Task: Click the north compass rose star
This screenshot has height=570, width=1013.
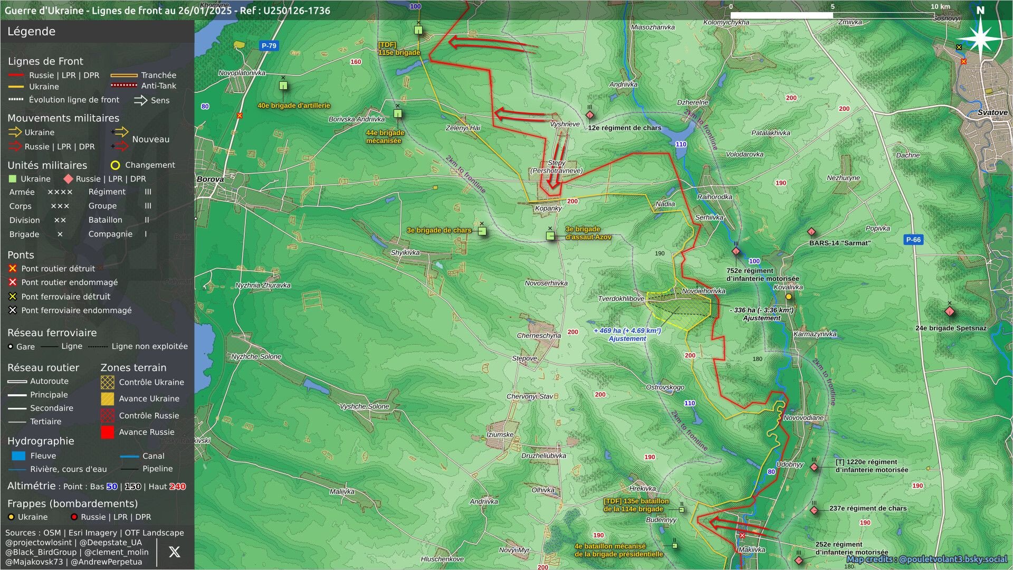Action: 980,38
